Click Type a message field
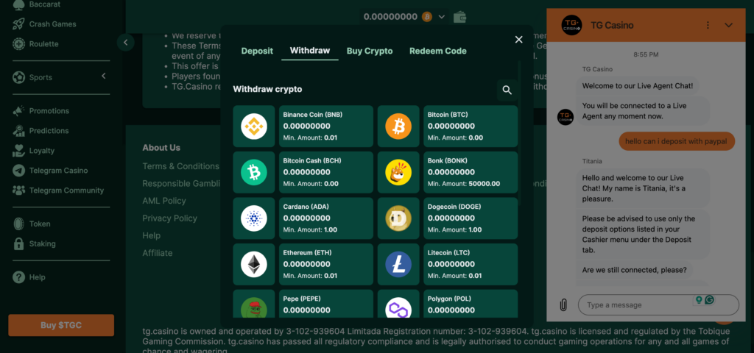 (658, 305)
